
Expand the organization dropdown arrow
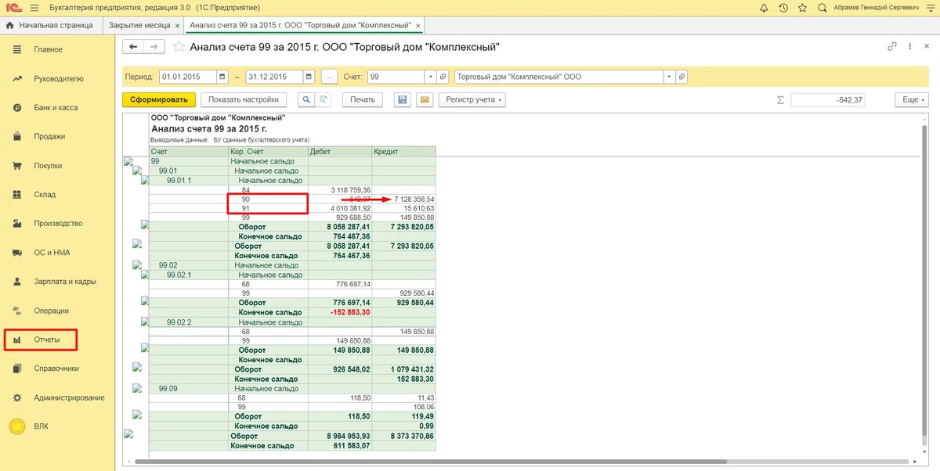pyautogui.click(x=669, y=77)
